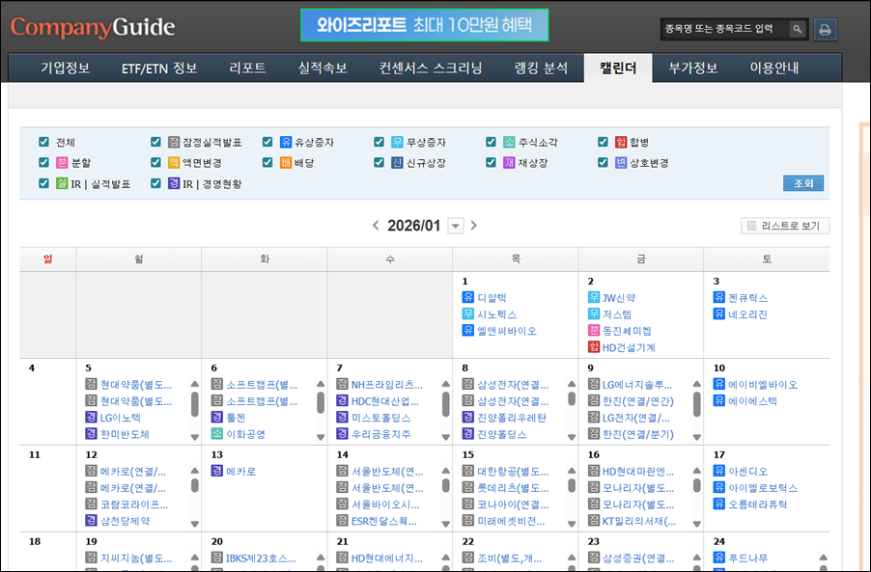
Task: Click the icon beside 아센디오
Action: 719,471
